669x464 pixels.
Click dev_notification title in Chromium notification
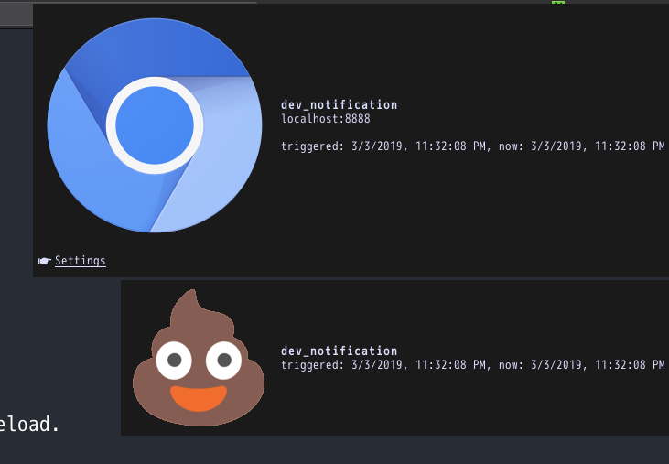coord(340,105)
